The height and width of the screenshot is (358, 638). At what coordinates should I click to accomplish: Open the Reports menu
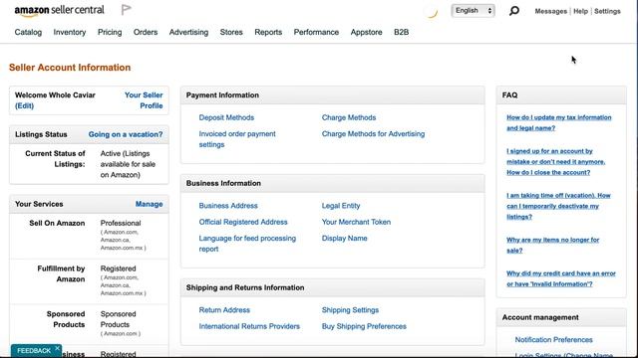click(x=268, y=32)
